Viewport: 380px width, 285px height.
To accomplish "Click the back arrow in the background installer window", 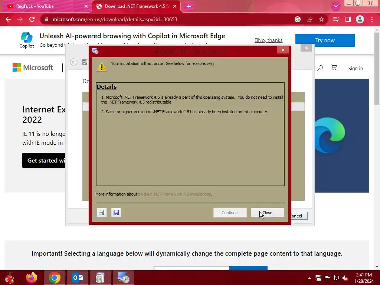I will click(x=74, y=62).
